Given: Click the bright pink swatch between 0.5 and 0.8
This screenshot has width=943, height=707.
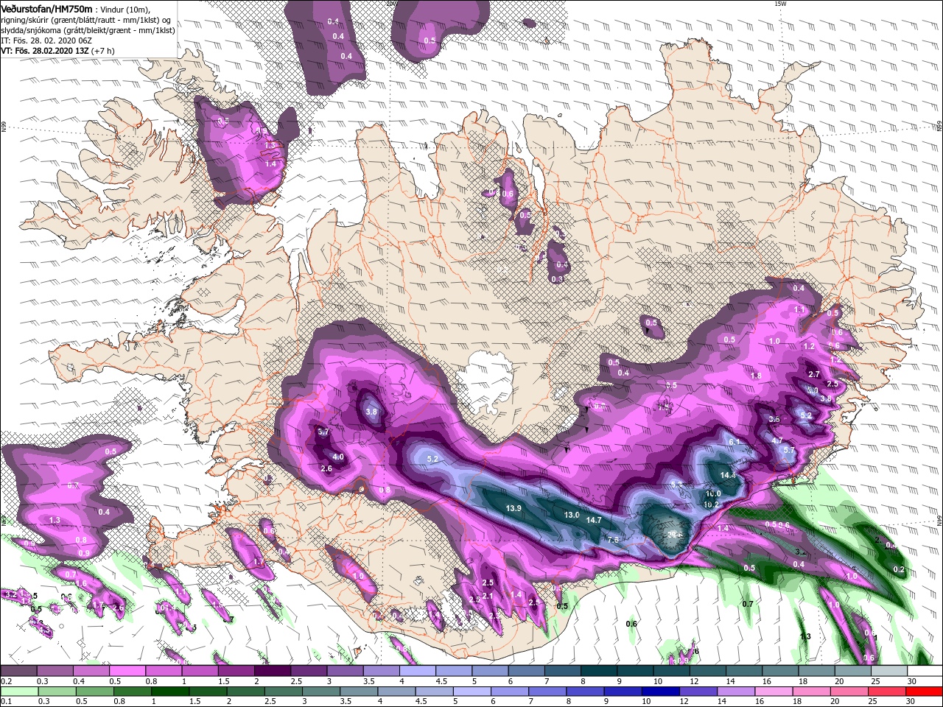Looking at the screenshot, I should 127,671.
